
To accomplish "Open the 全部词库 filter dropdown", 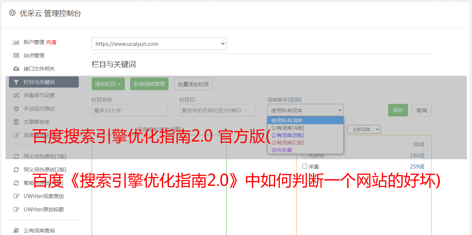I will click(x=364, y=129).
